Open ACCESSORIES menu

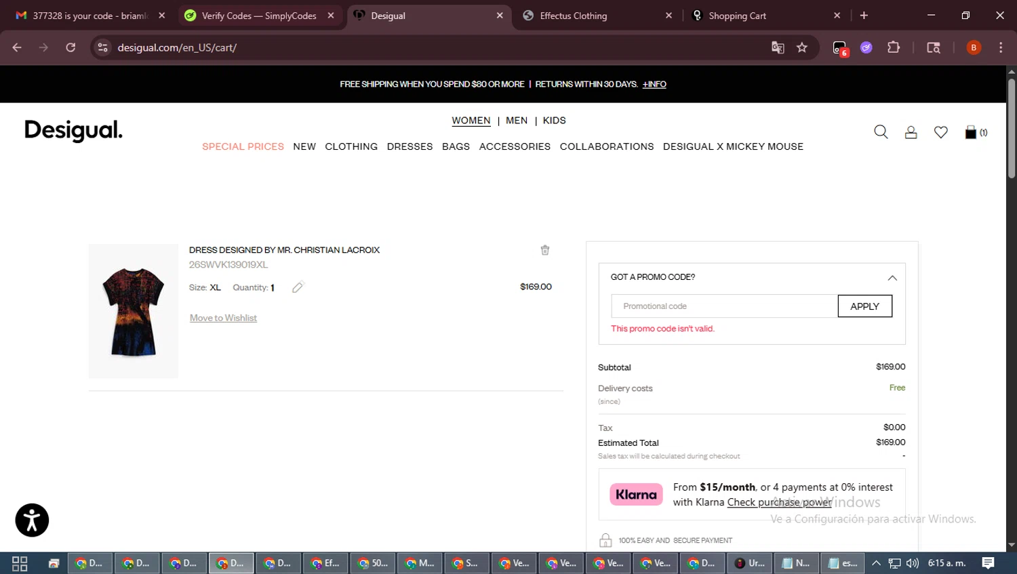tap(515, 146)
